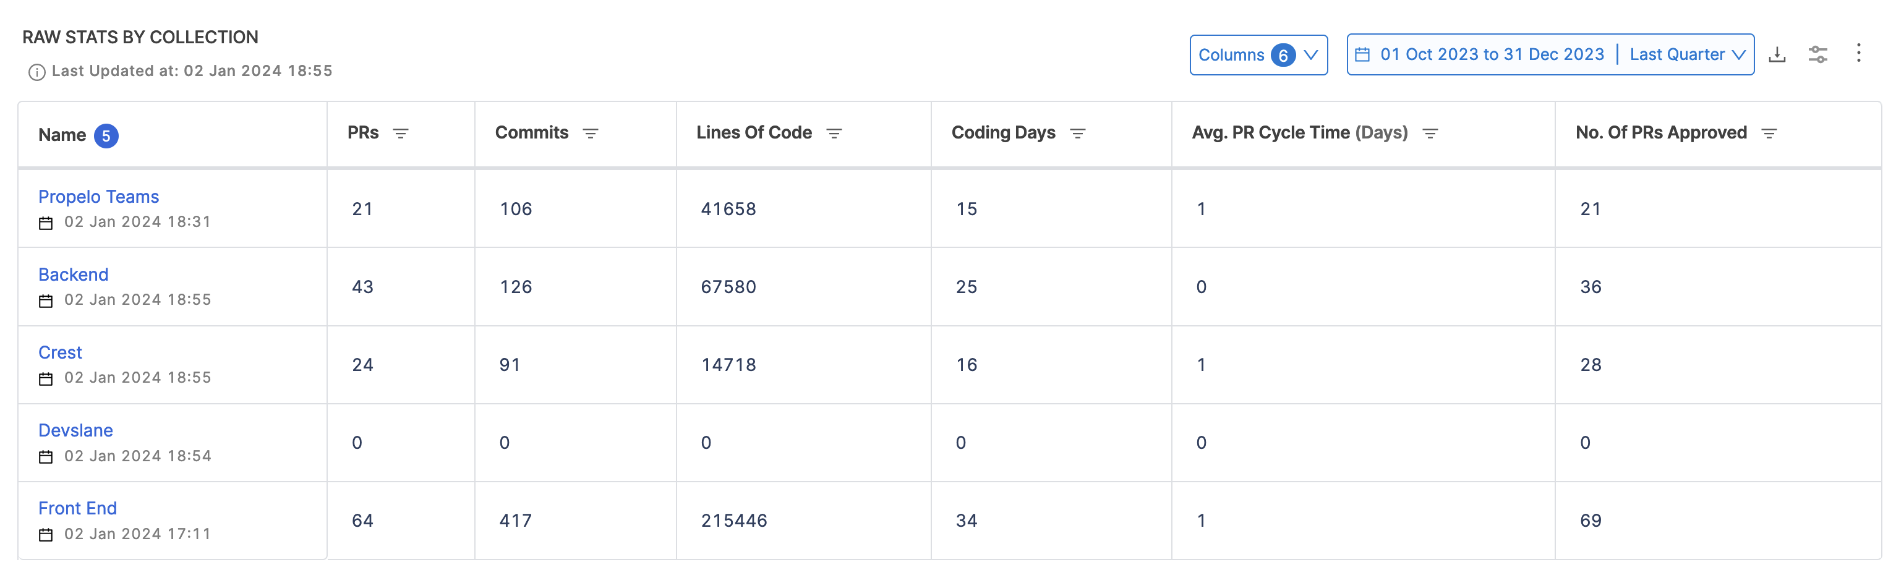Open the Backend collection link
Viewport: 1896px width, 575px height.
(73, 275)
